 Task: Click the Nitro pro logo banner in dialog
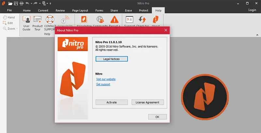click(73, 44)
